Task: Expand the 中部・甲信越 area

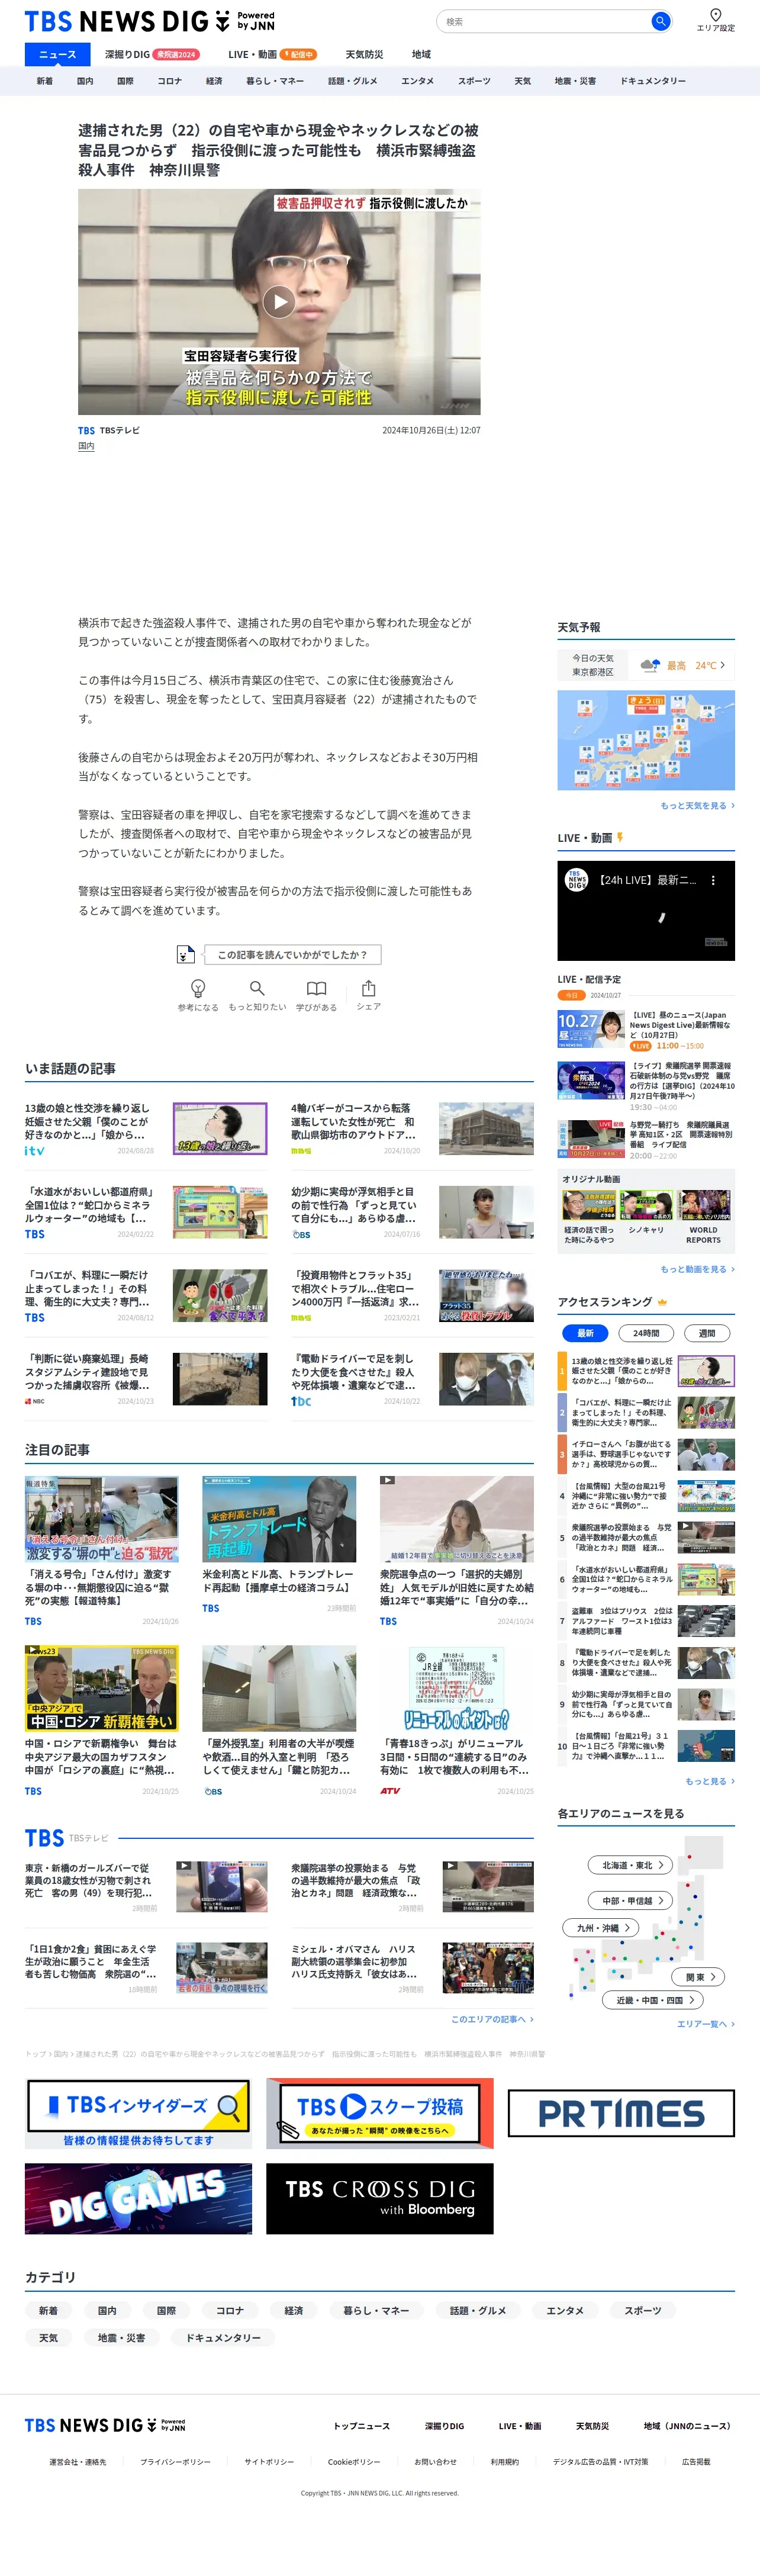Action: 631,1900
